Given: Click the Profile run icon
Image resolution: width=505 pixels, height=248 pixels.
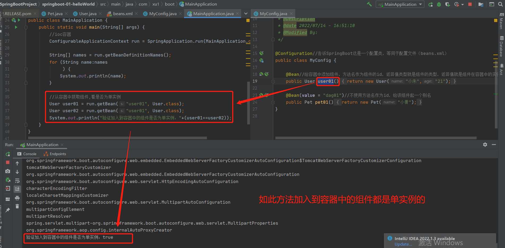Looking at the screenshot, I should point(456,4).
